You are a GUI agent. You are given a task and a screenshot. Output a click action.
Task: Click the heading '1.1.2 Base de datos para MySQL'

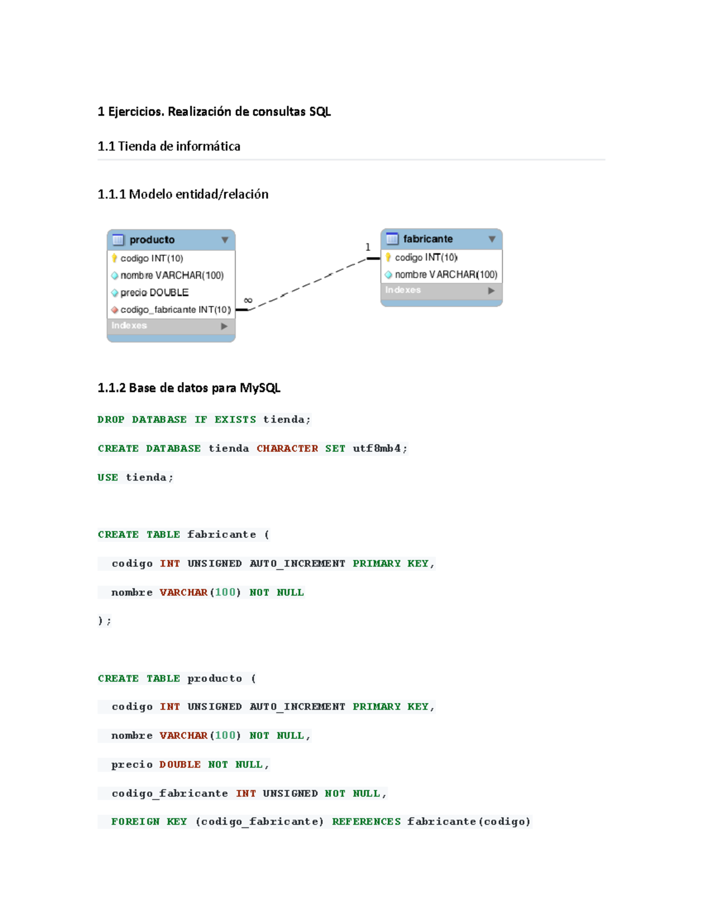click(189, 387)
